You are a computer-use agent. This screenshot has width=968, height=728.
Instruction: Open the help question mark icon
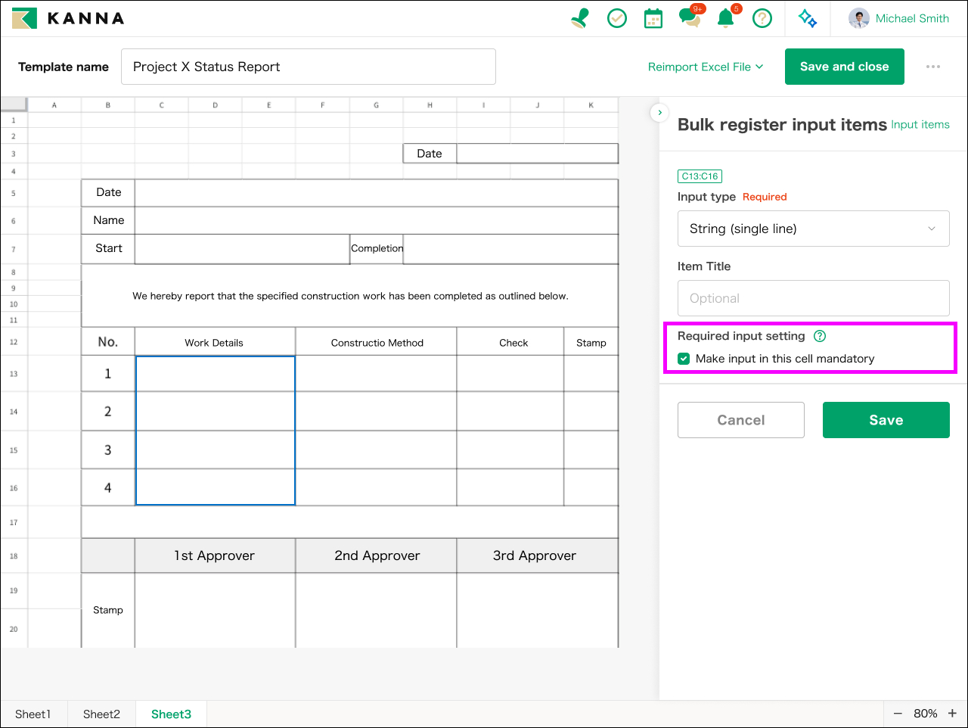(x=762, y=18)
